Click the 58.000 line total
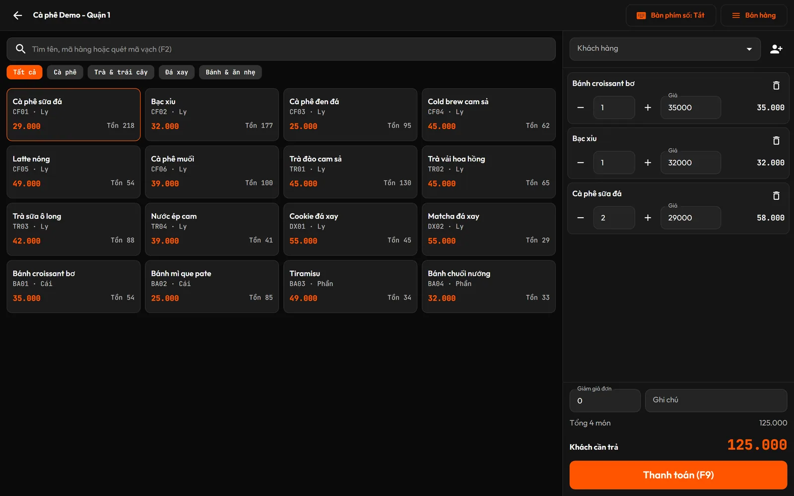 click(x=771, y=218)
